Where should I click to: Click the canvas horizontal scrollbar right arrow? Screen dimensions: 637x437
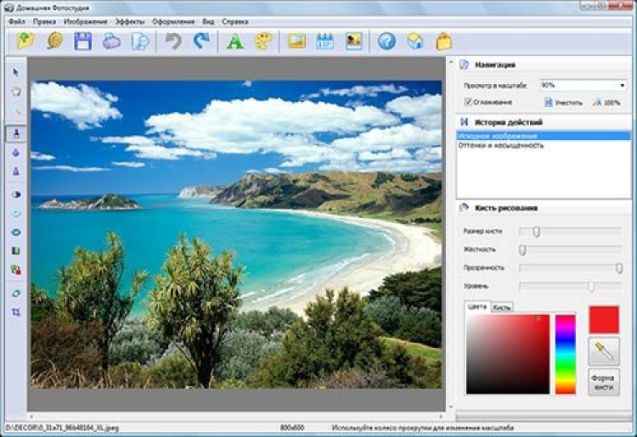(x=441, y=417)
